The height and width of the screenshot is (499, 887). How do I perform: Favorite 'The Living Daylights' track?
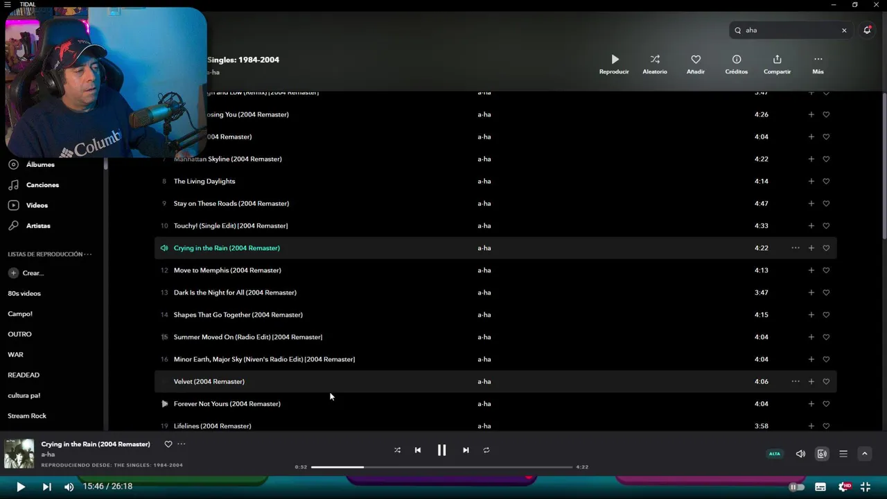point(826,182)
